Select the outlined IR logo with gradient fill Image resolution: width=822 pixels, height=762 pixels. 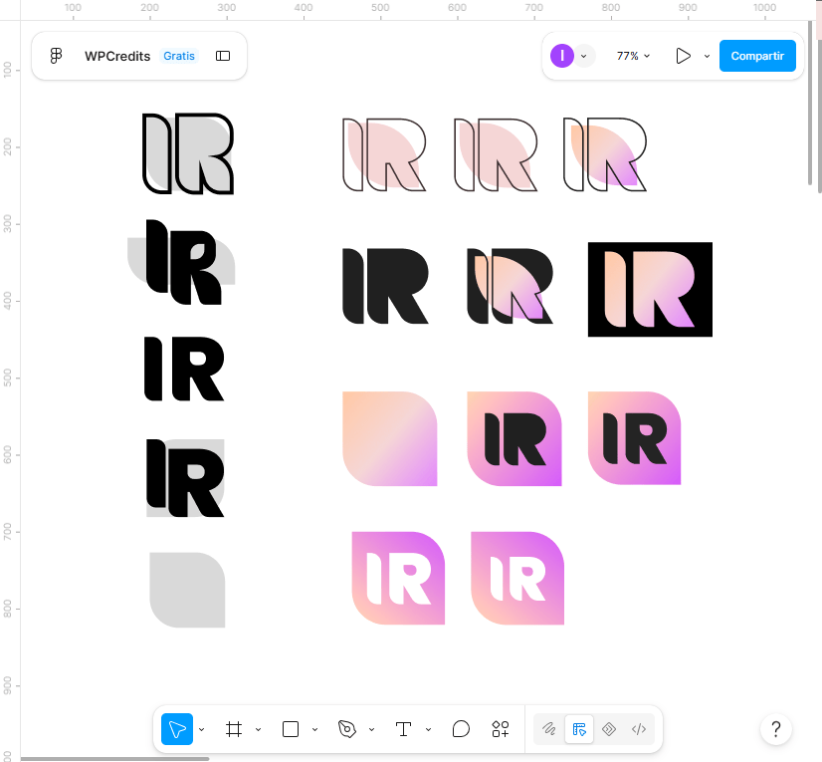click(604, 154)
